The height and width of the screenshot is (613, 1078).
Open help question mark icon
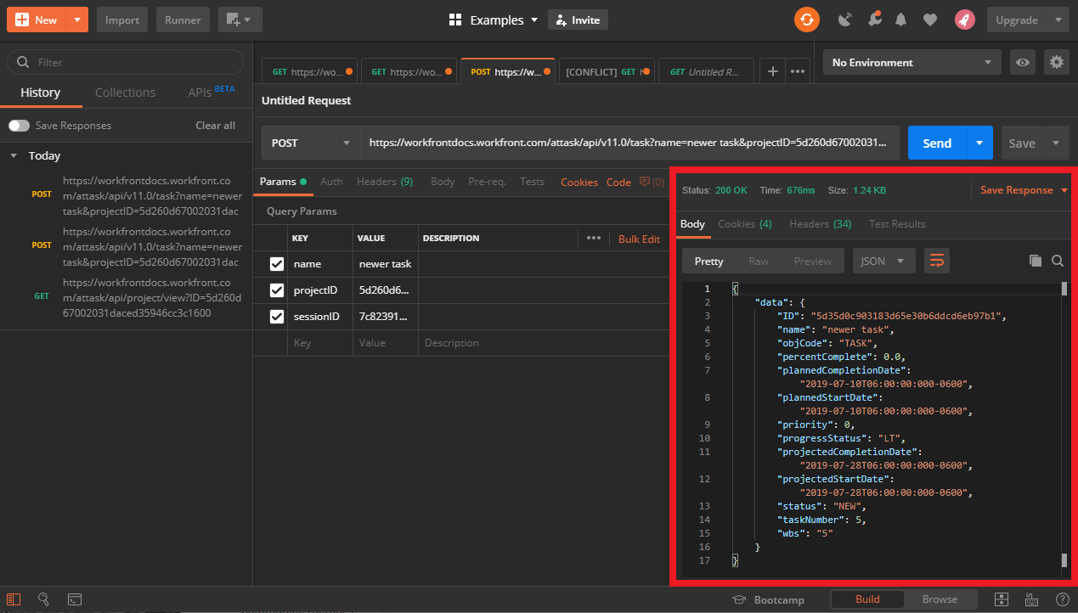click(1062, 599)
